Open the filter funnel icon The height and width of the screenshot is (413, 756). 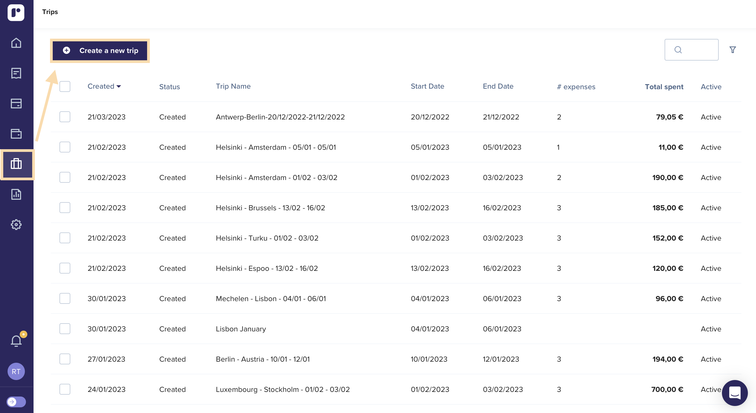coord(732,49)
